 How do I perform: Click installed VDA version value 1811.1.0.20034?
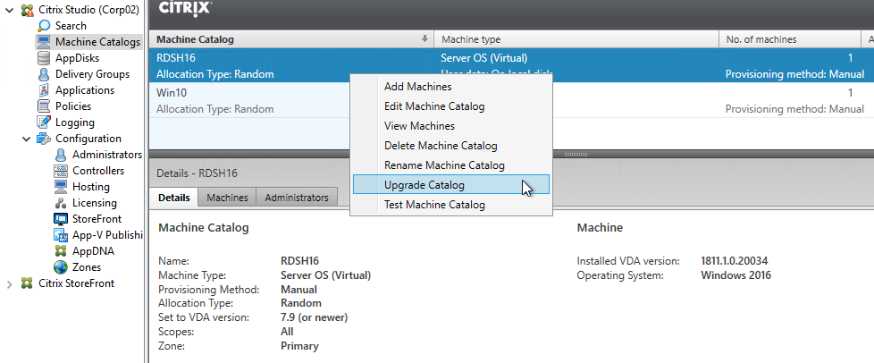click(x=735, y=261)
